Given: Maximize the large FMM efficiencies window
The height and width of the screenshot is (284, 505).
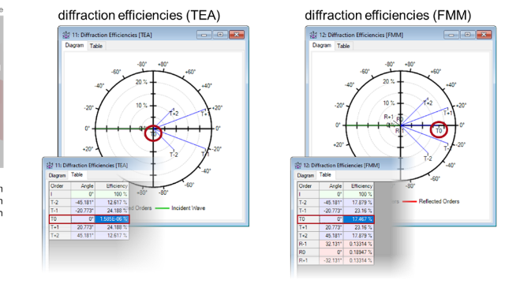Looking at the screenshot, I should pos(467,35).
